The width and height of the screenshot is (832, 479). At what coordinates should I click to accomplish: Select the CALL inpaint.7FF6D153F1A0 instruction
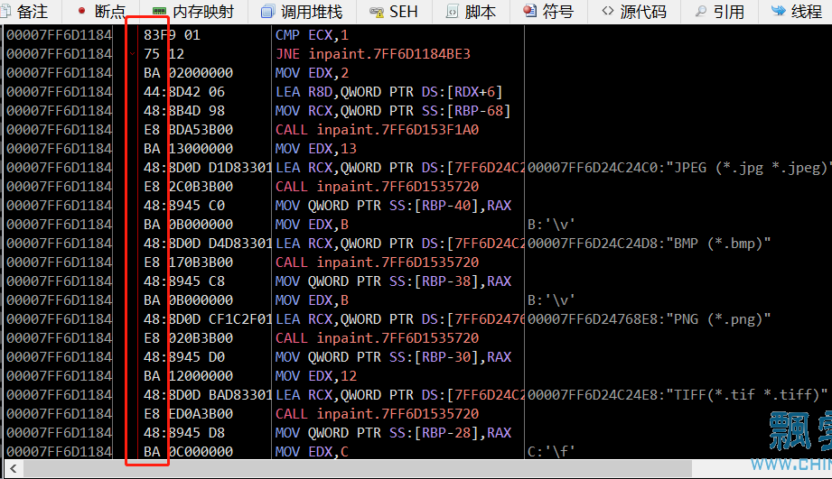378,130
